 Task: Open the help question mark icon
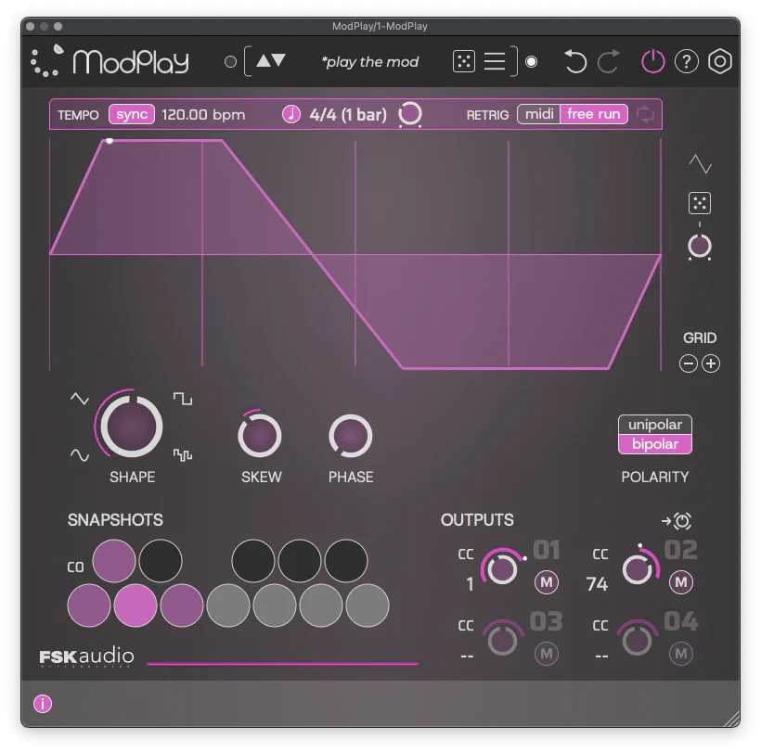click(686, 62)
